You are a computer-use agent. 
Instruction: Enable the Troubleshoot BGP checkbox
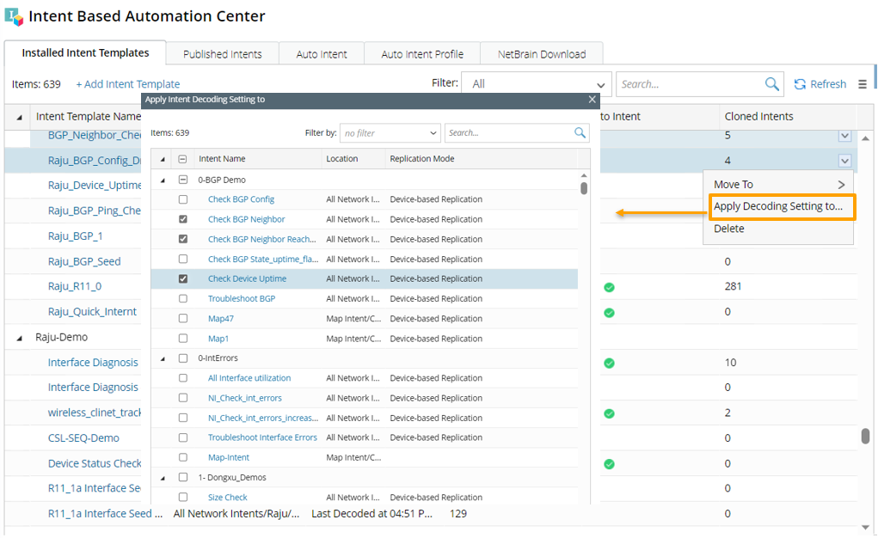coord(183,299)
